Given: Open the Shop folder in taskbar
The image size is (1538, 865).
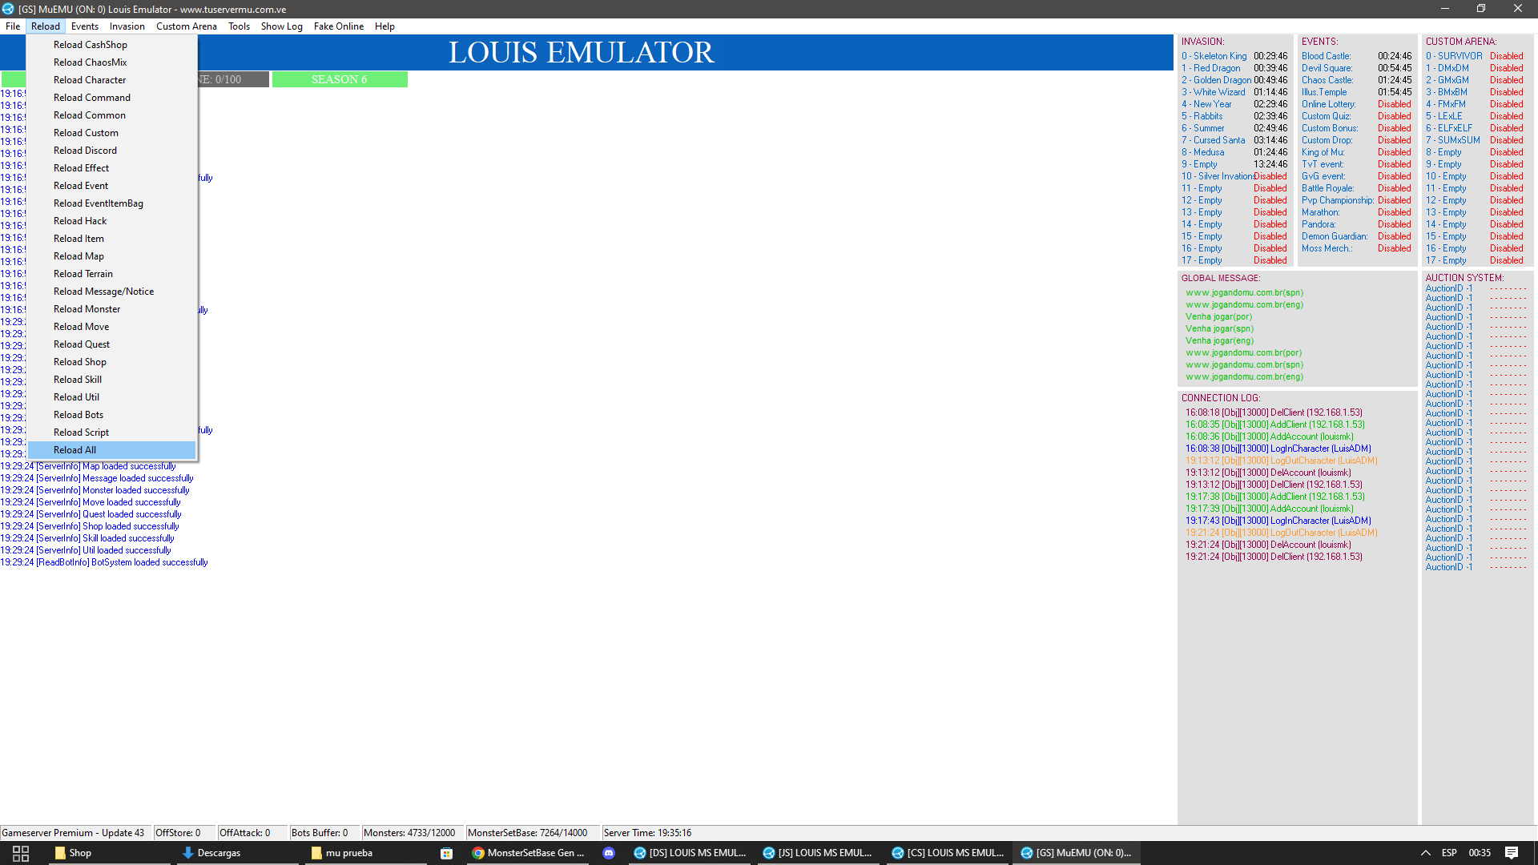Looking at the screenshot, I should [x=108, y=853].
